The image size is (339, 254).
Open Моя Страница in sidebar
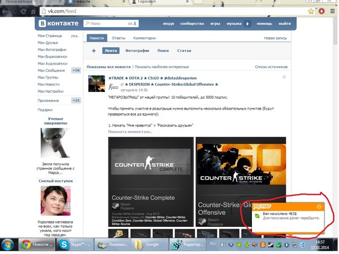pyautogui.click(x=50, y=36)
